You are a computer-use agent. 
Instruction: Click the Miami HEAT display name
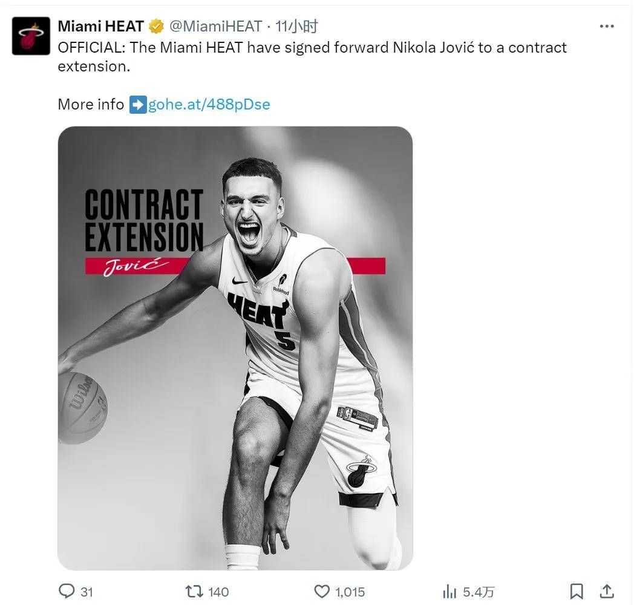coord(100,27)
